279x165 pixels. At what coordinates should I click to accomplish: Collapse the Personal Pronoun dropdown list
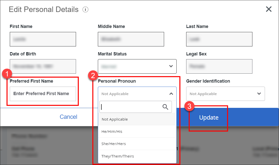[x=171, y=94]
